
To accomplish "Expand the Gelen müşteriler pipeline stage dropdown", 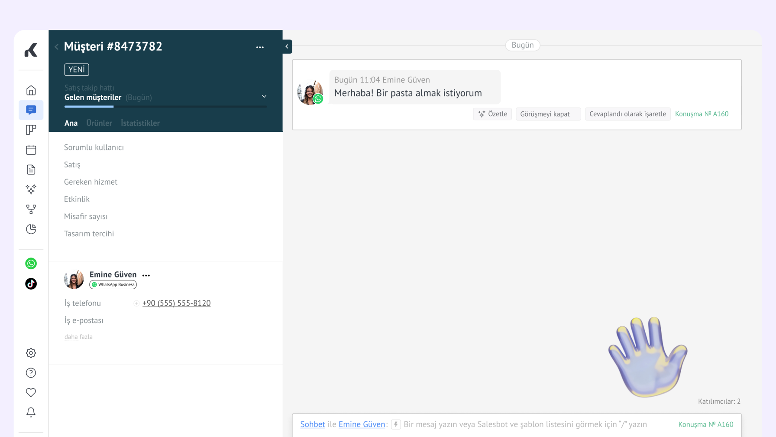I will point(264,96).
